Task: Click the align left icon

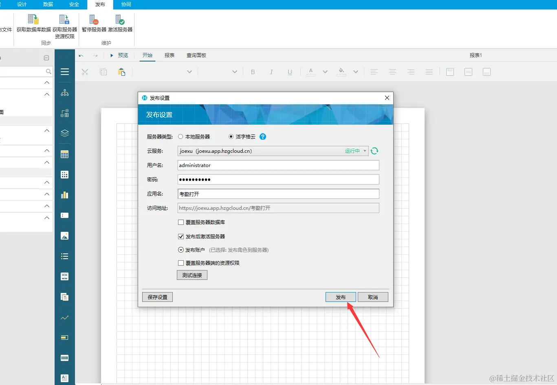Action: (x=374, y=72)
